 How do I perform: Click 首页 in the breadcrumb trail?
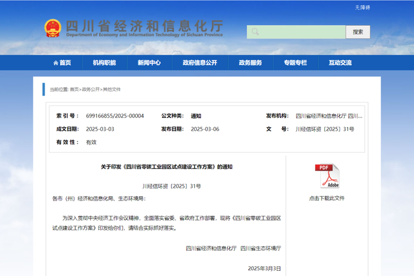point(74,90)
